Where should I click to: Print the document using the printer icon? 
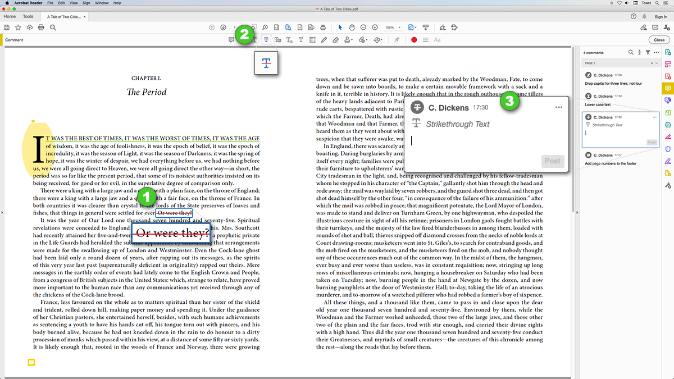coord(41,28)
